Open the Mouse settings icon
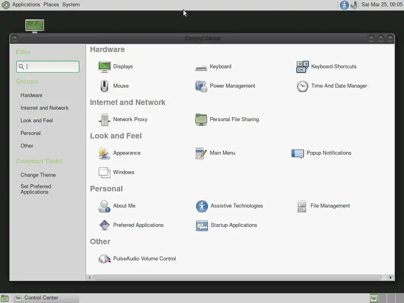This screenshot has height=303, width=404. [x=104, y=86]
